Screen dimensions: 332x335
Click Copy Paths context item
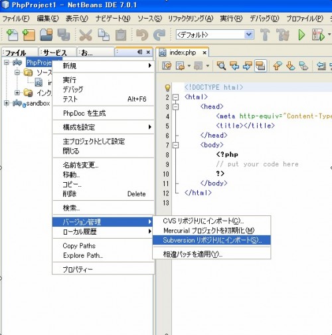tap(104, 246)
